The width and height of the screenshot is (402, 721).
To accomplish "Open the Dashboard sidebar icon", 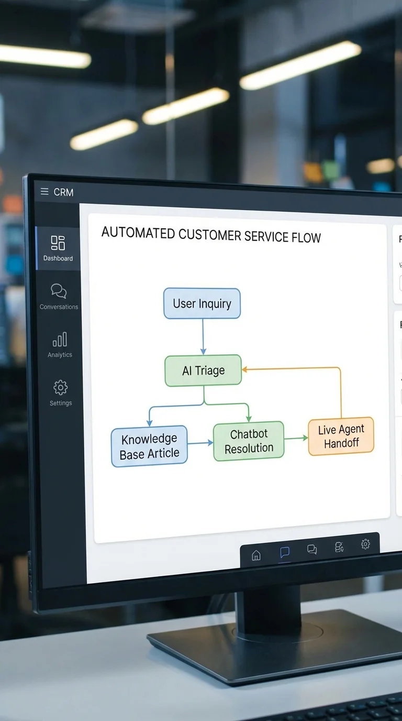I will (x=58, y=243).
